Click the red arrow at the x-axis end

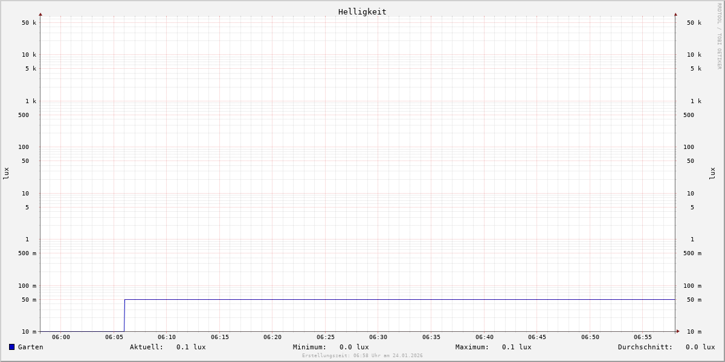[678, 331]
